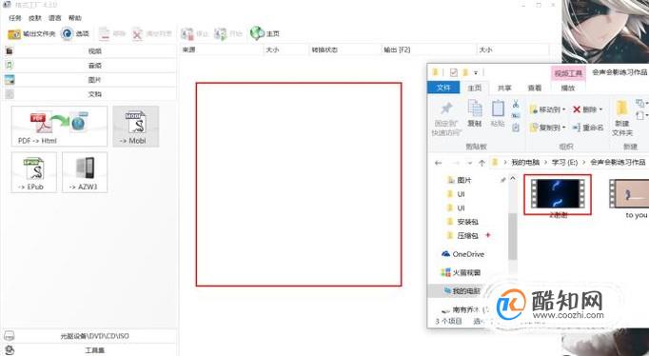Click 新建文件夹 new folder icon
Image resolution: width=649 pixels, height=356 pixels.
point(622,118)
